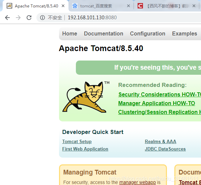Open the Examples menu item

coord(184,34)
